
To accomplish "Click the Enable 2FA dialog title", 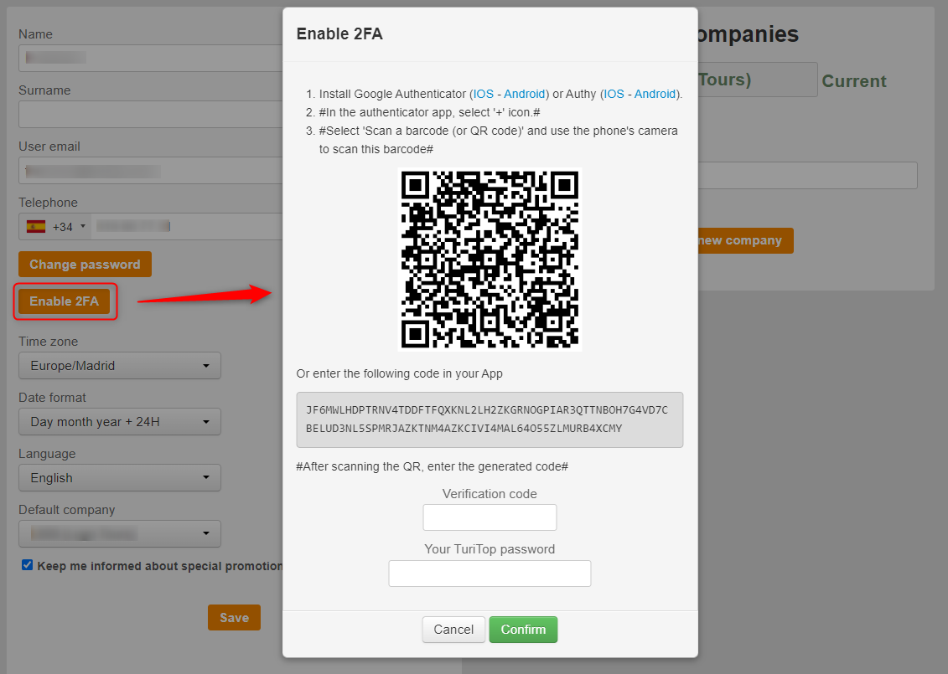I will [339, 33].
